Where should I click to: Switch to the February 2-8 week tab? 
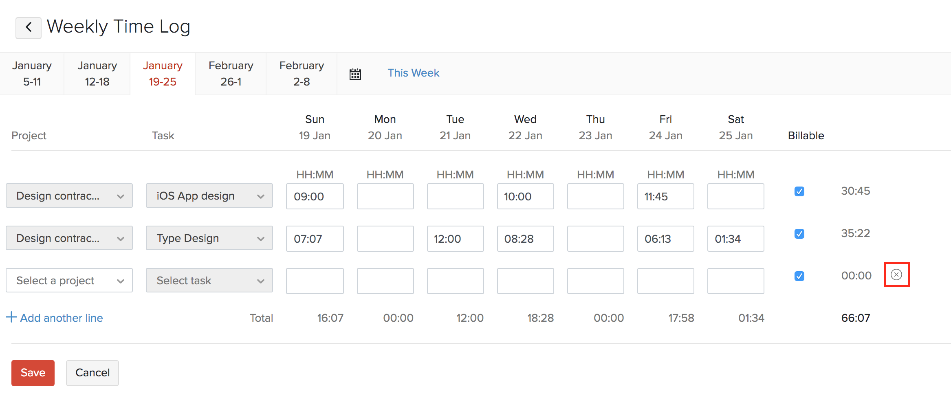point(302,74)
